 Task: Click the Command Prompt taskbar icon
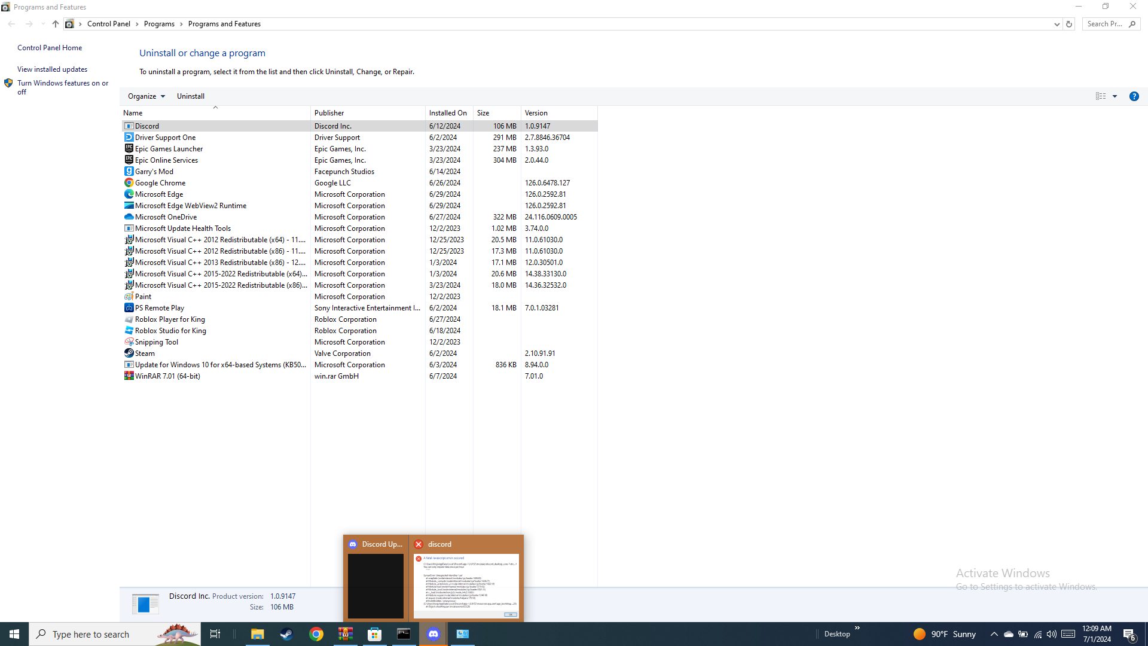click(x=404, y=634)
